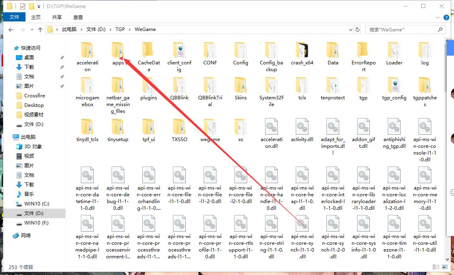Click 此电脑 in the address breadcrumb
This screenshot has height=275, width=454.
click(69, 29)
